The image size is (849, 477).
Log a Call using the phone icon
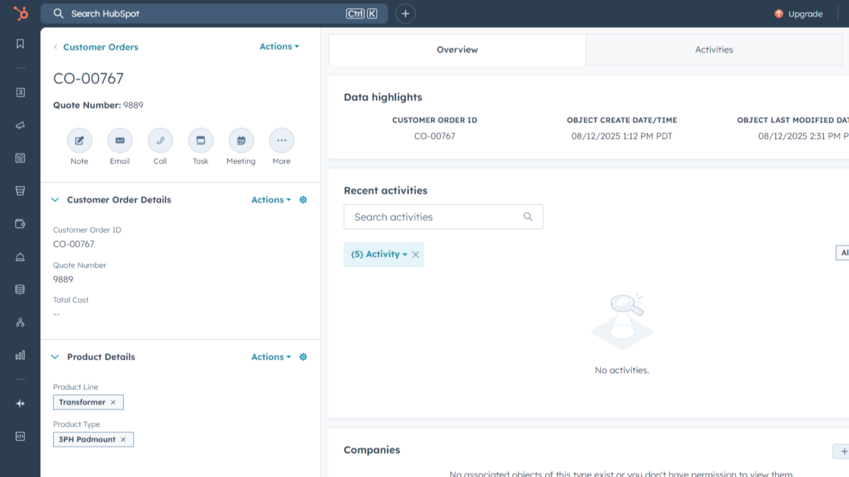[x=160, y=140]
